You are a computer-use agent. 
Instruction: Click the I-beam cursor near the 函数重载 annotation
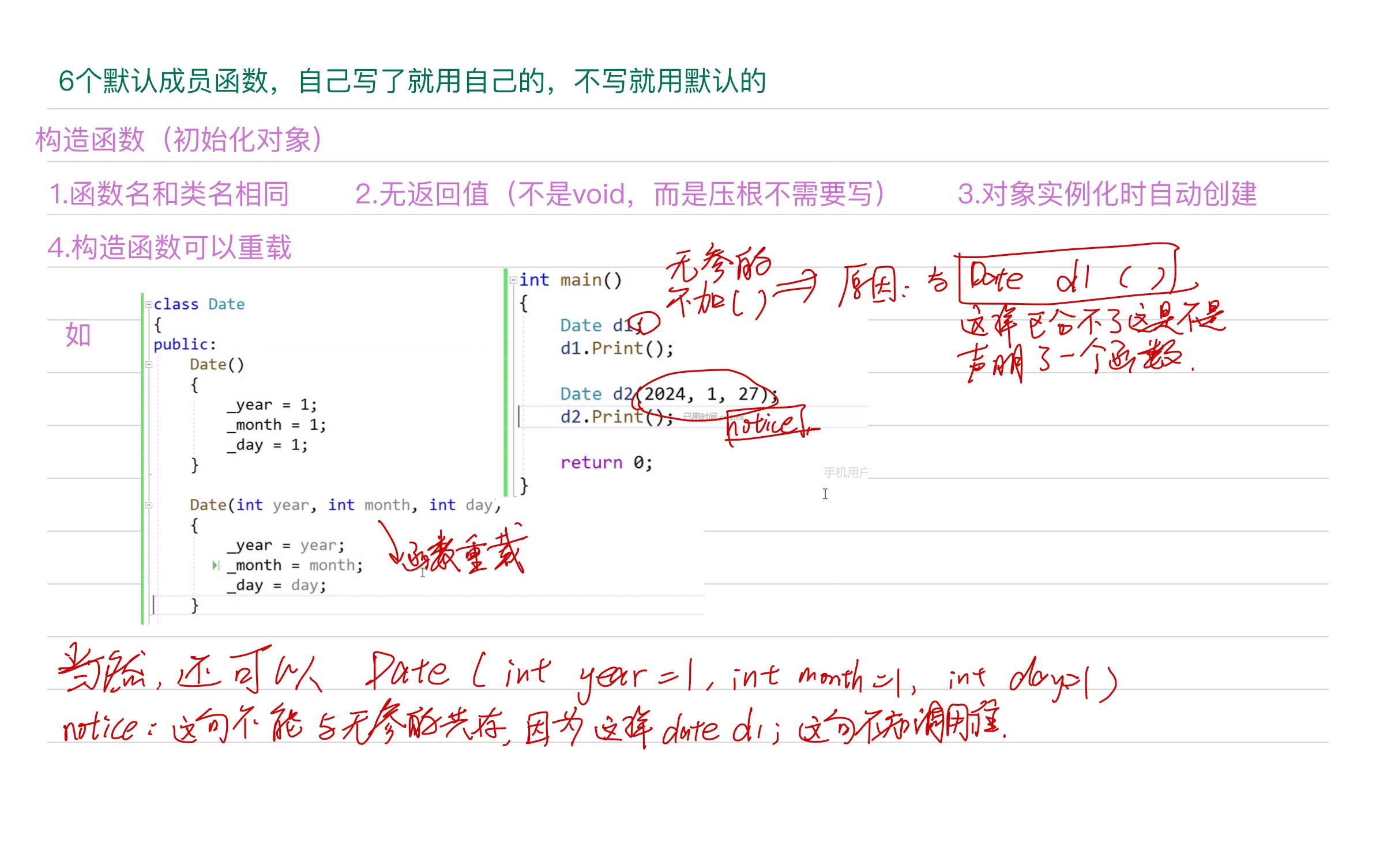coord(423,572)
